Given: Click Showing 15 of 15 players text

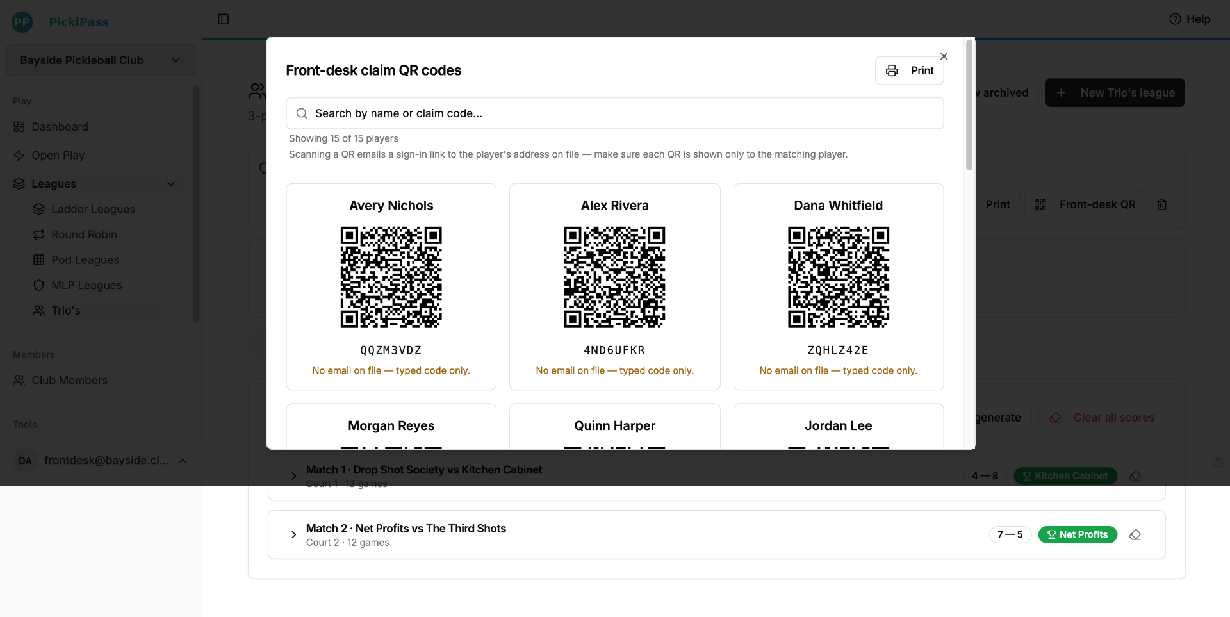Looking at the screenshot, I should [x=343, y=138].
